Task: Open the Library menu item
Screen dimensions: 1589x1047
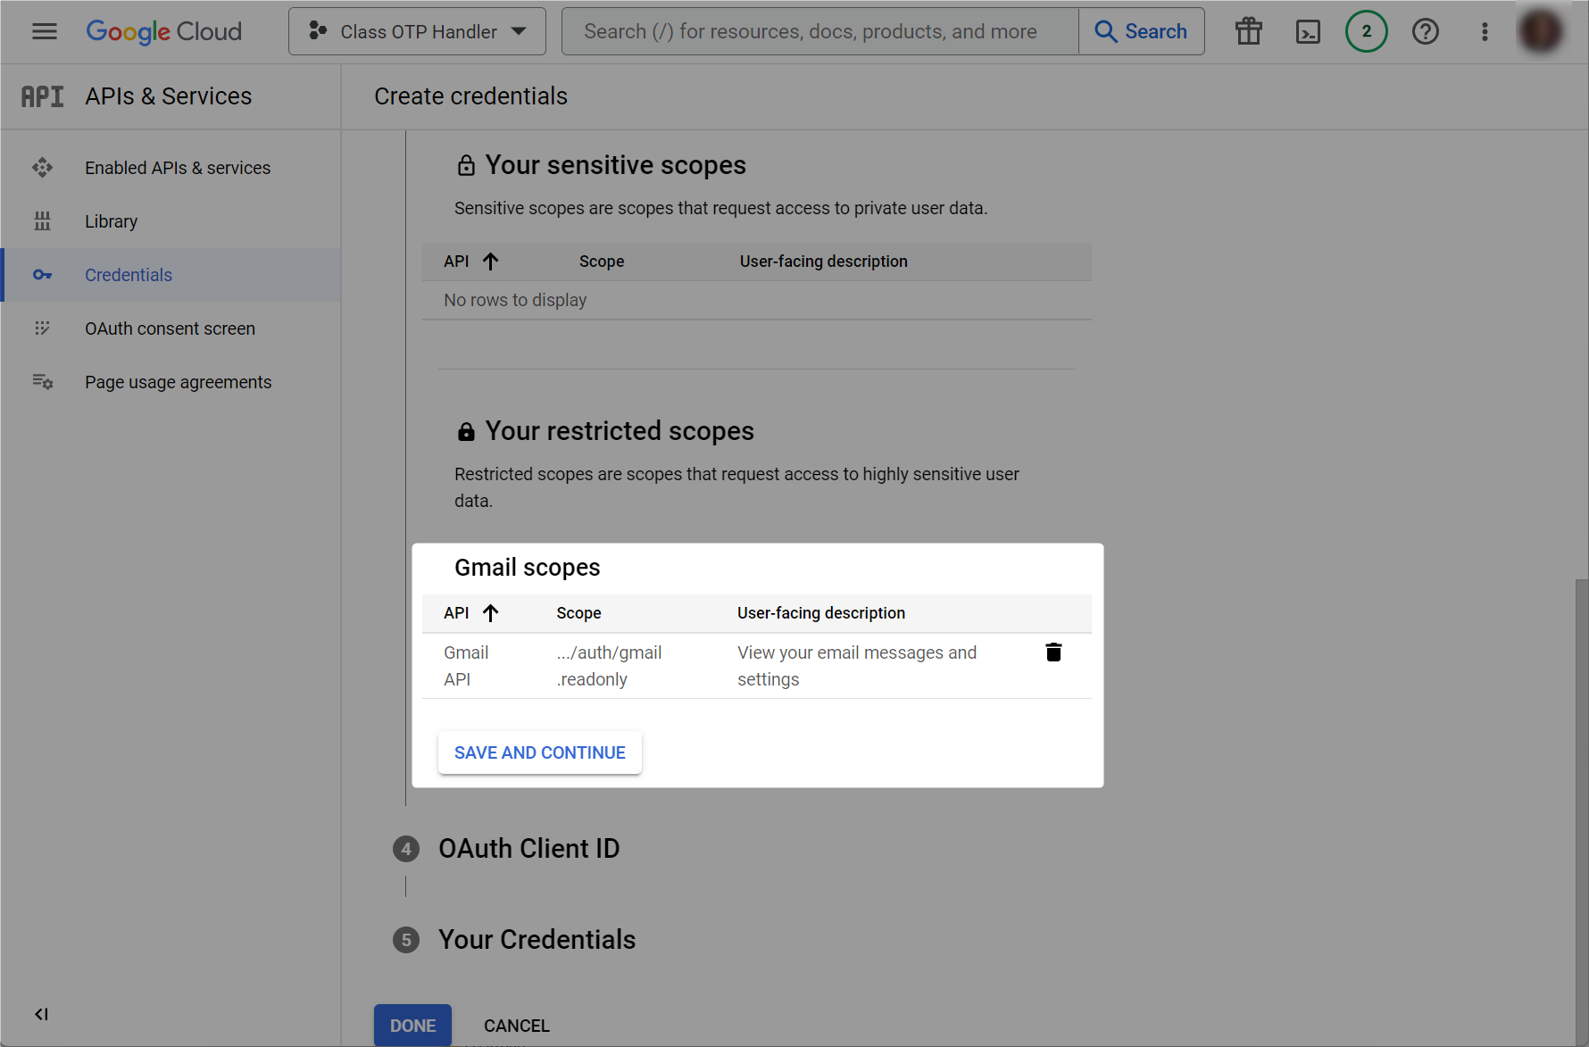Action: (x=111, y=221)
